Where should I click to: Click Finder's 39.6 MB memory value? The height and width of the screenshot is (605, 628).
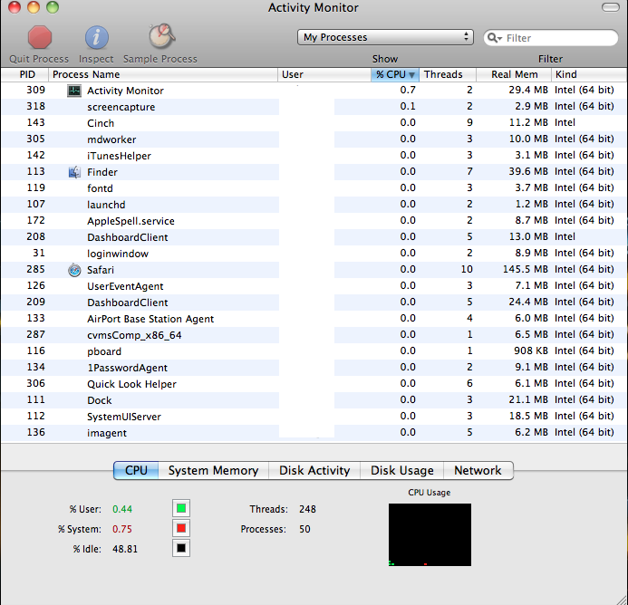click(x=528, y=171)
